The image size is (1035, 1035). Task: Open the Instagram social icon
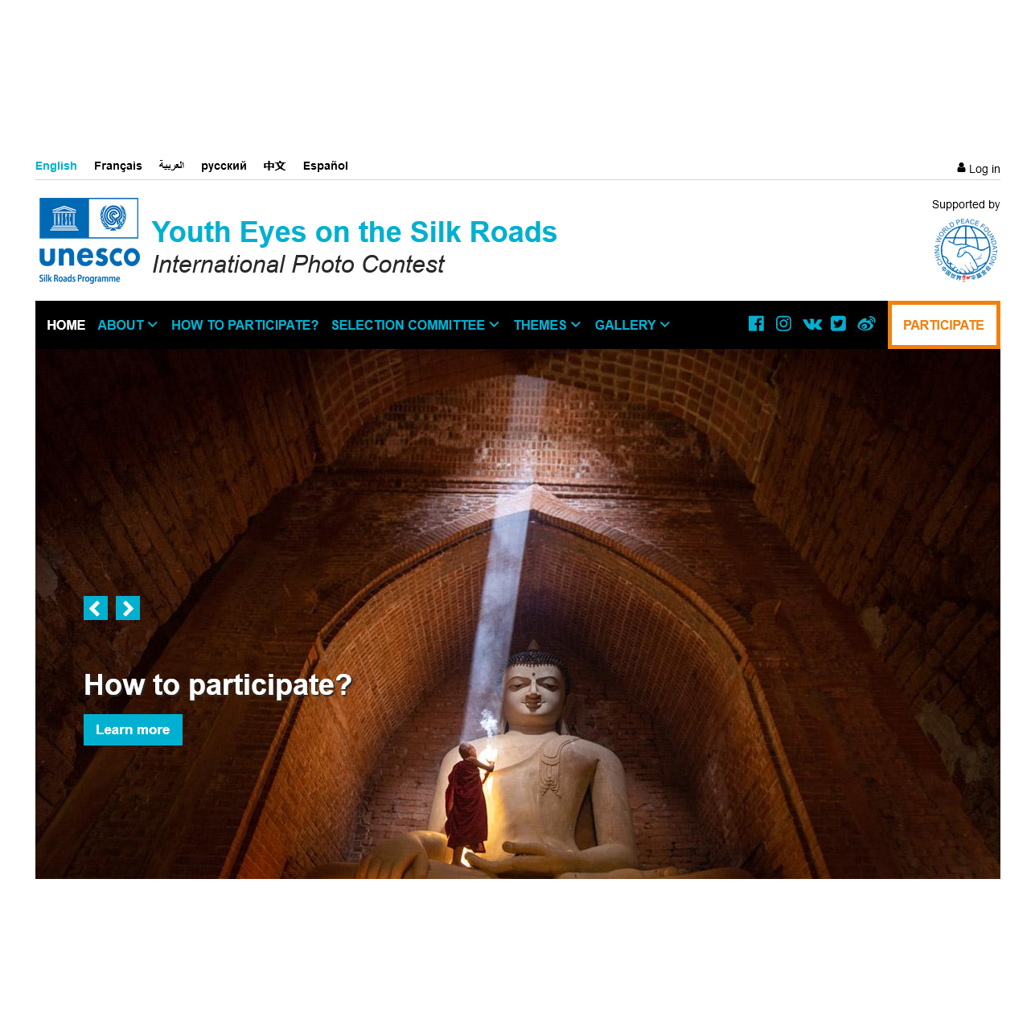pos(783,323)
